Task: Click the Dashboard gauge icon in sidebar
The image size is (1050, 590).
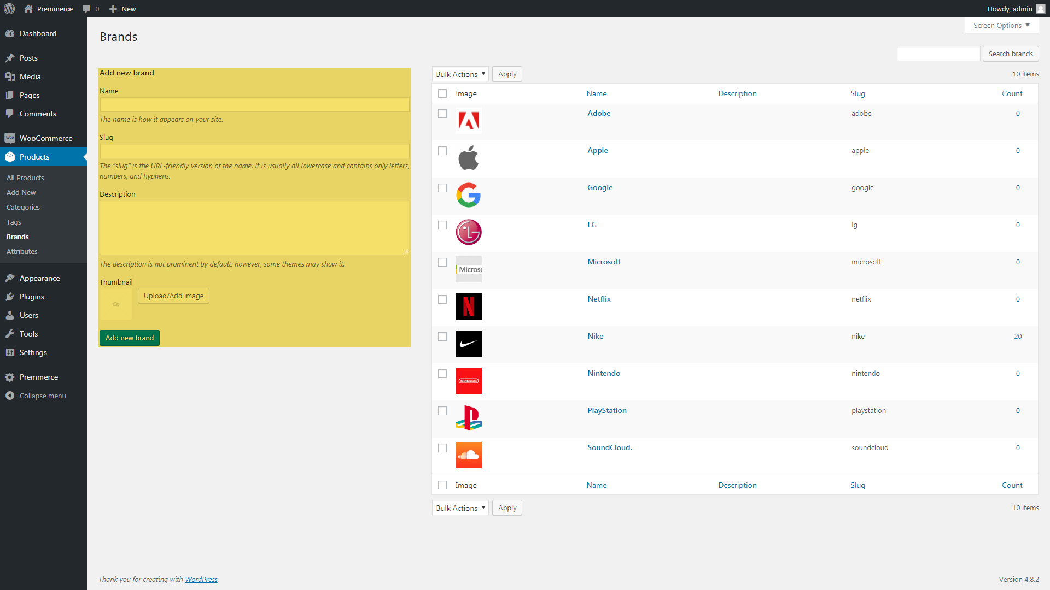Action: click(x=10, y=33)
